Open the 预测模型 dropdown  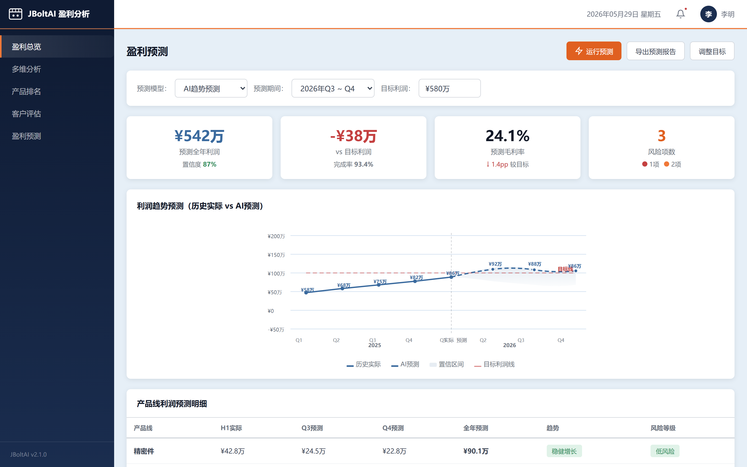point(211,88)
